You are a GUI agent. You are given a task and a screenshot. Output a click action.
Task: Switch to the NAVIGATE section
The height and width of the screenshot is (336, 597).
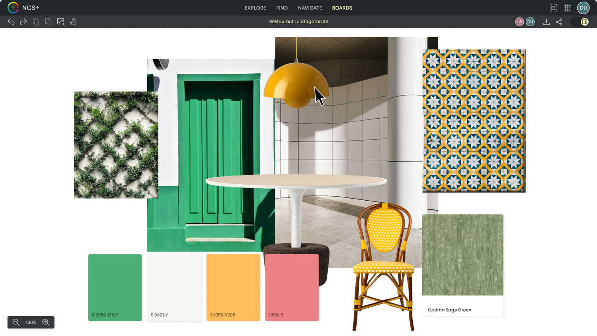coord(310,8)
